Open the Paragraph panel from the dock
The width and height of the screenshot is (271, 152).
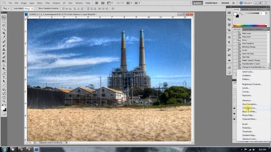click(229, 42)
